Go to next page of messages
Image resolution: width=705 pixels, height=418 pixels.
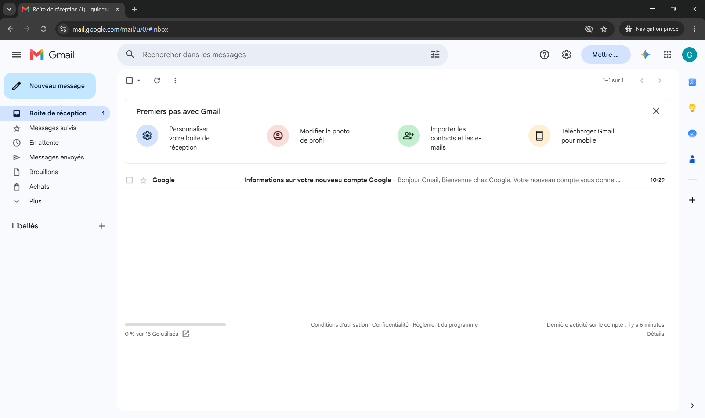[660, 80]
